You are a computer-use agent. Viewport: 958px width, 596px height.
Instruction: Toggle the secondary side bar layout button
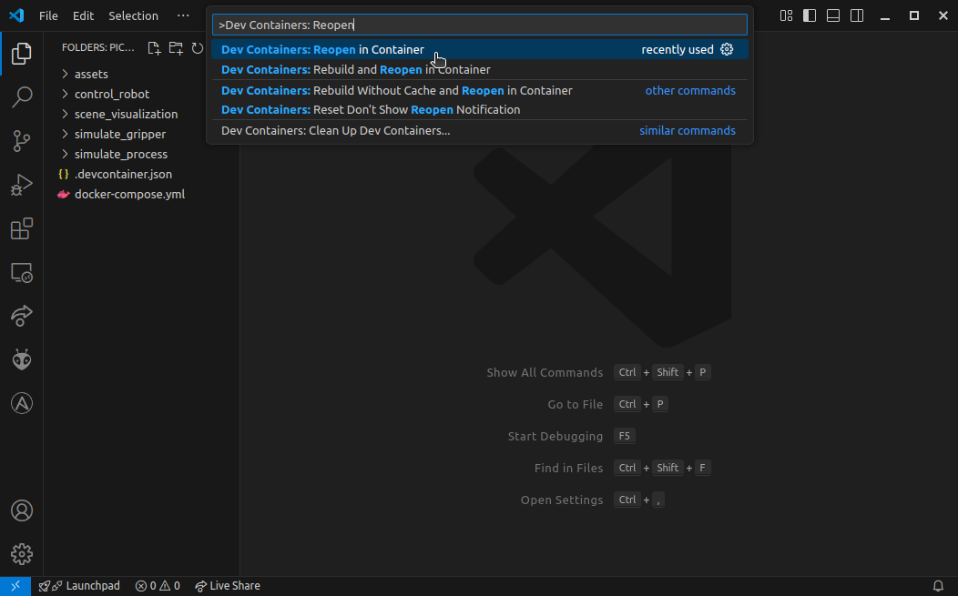click(x=857, y=15)
